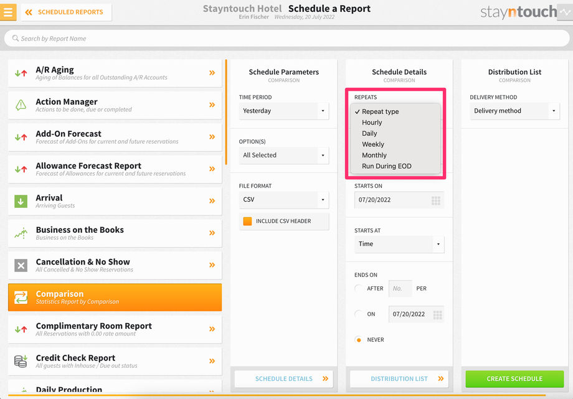
Task: Expand Allowance Forecast Report chevron
Action: pyautogui.click(x=212, y=169)
